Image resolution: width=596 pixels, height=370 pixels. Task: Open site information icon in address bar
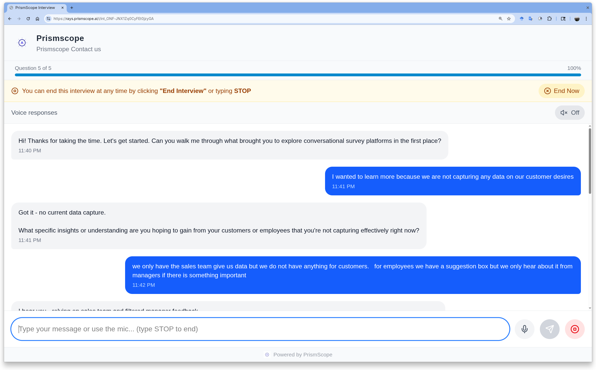coord(48,19)
